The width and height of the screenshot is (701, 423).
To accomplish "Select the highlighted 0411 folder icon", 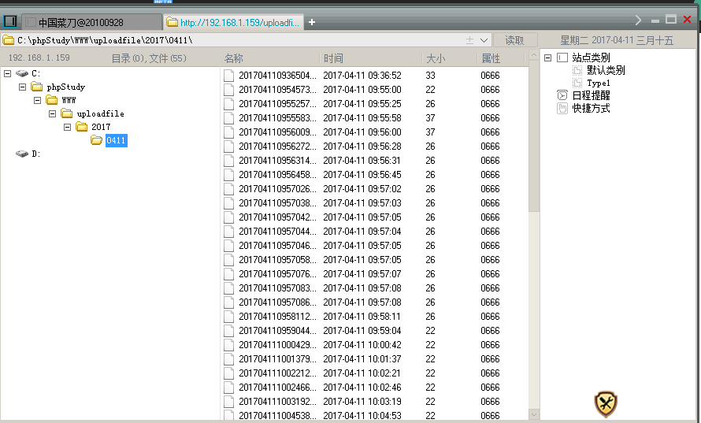I will pos(96,140).
